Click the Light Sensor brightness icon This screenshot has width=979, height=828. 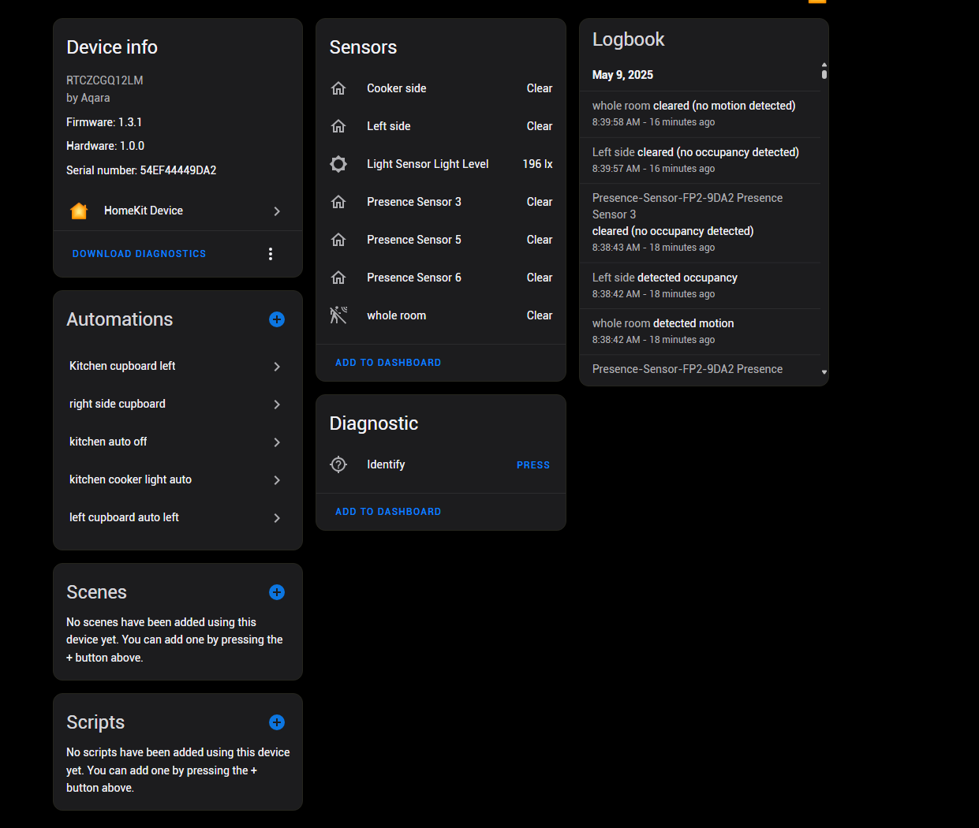tap(338, 164)
